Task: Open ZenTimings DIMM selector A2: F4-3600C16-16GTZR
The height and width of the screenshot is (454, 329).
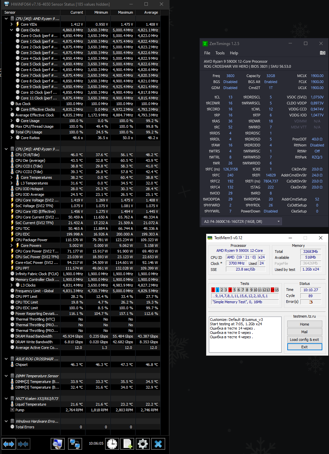Action: [x=242, y=221]
